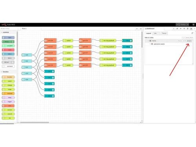Screen dimensions: 196x147
Task: Select the exec node in palette
Action: tap(8, 106)
